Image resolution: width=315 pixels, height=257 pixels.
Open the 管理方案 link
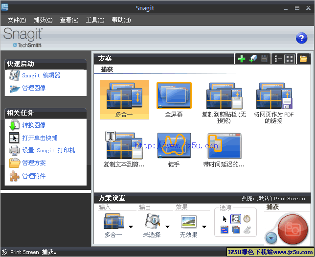pos(34,163)
